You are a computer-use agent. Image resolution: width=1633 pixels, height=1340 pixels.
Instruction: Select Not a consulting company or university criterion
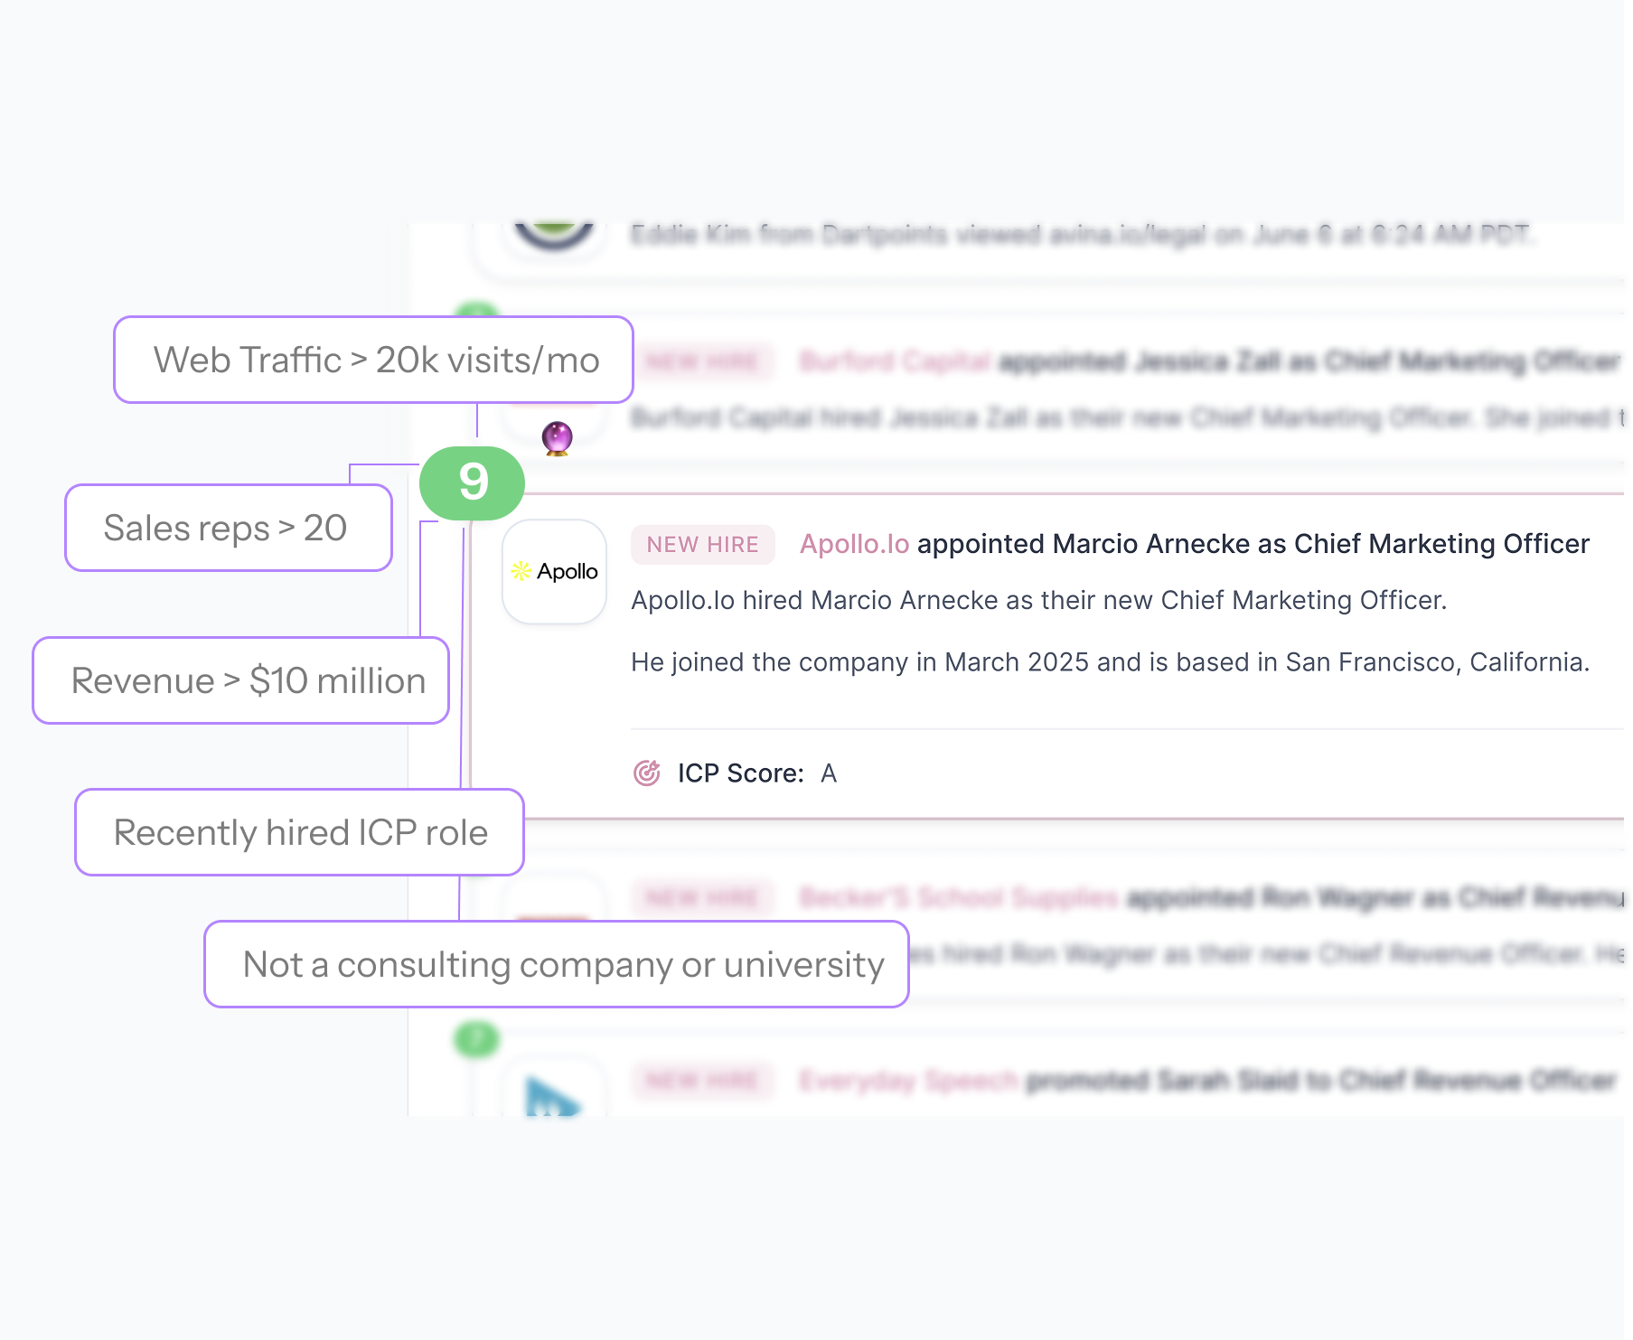click(x=556, y=964)
